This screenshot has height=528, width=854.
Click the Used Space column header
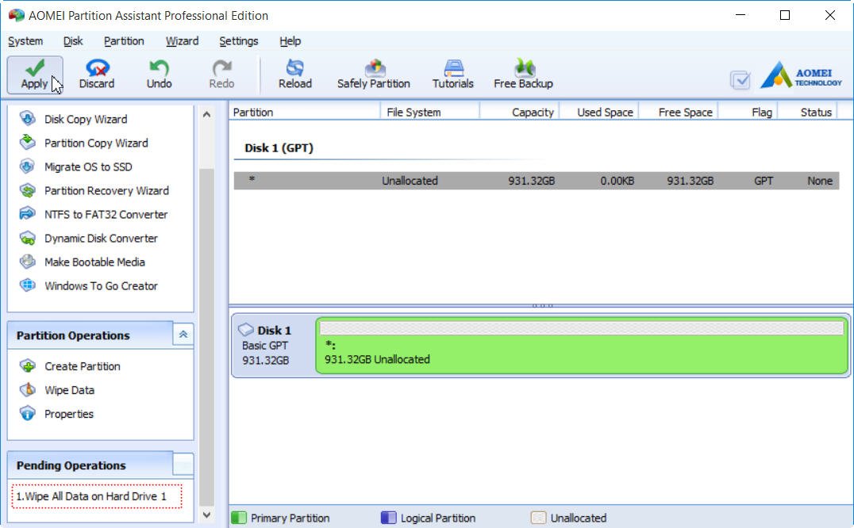tap(598, 112)
